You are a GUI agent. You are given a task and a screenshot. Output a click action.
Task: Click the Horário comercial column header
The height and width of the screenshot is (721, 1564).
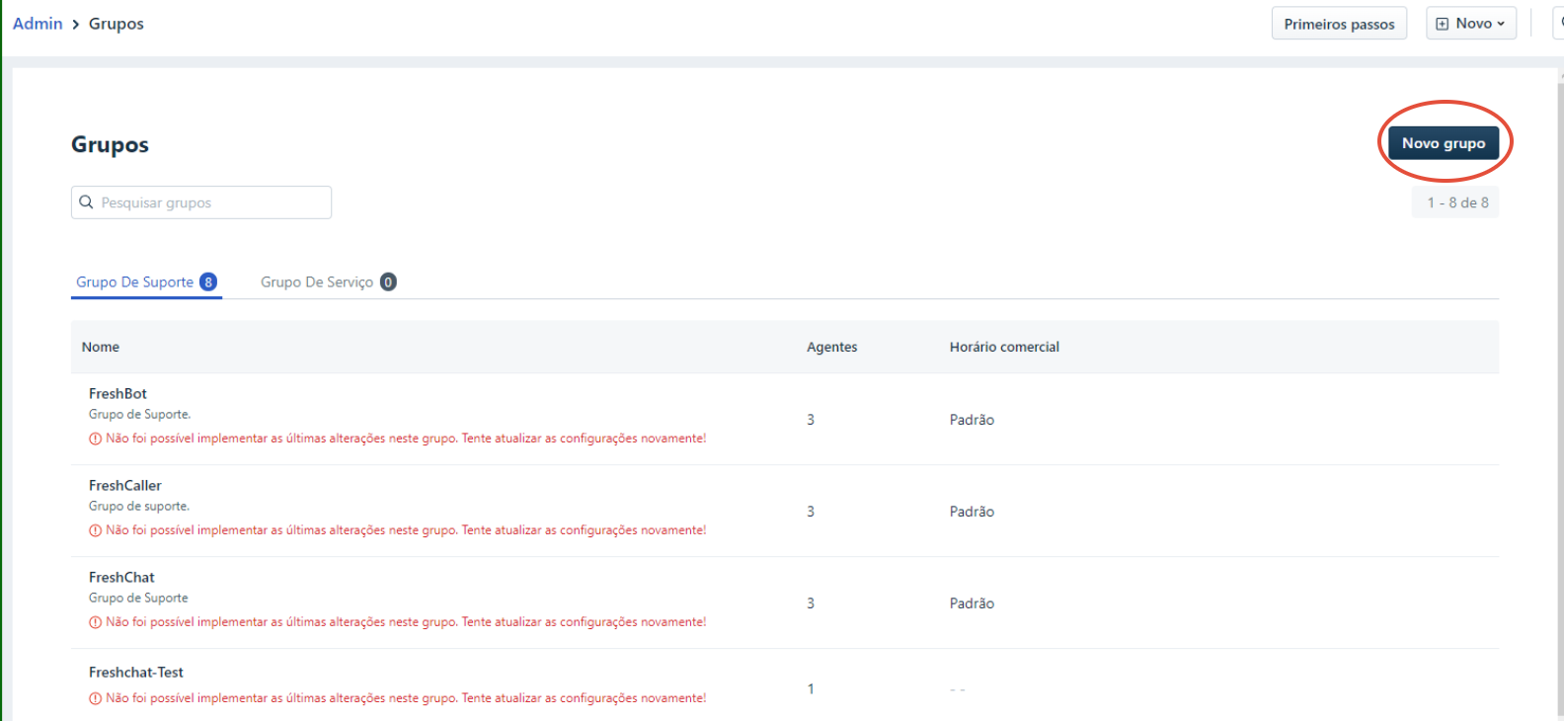coord(1004,347)
